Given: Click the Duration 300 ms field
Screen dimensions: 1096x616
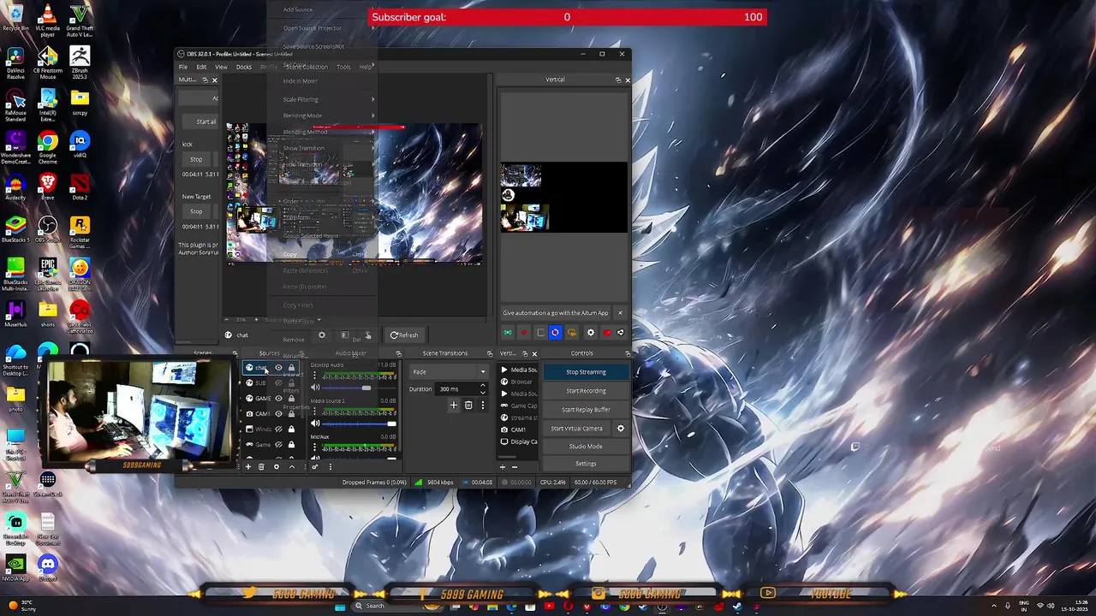Looking at the screenshot, I should [462, 389].
